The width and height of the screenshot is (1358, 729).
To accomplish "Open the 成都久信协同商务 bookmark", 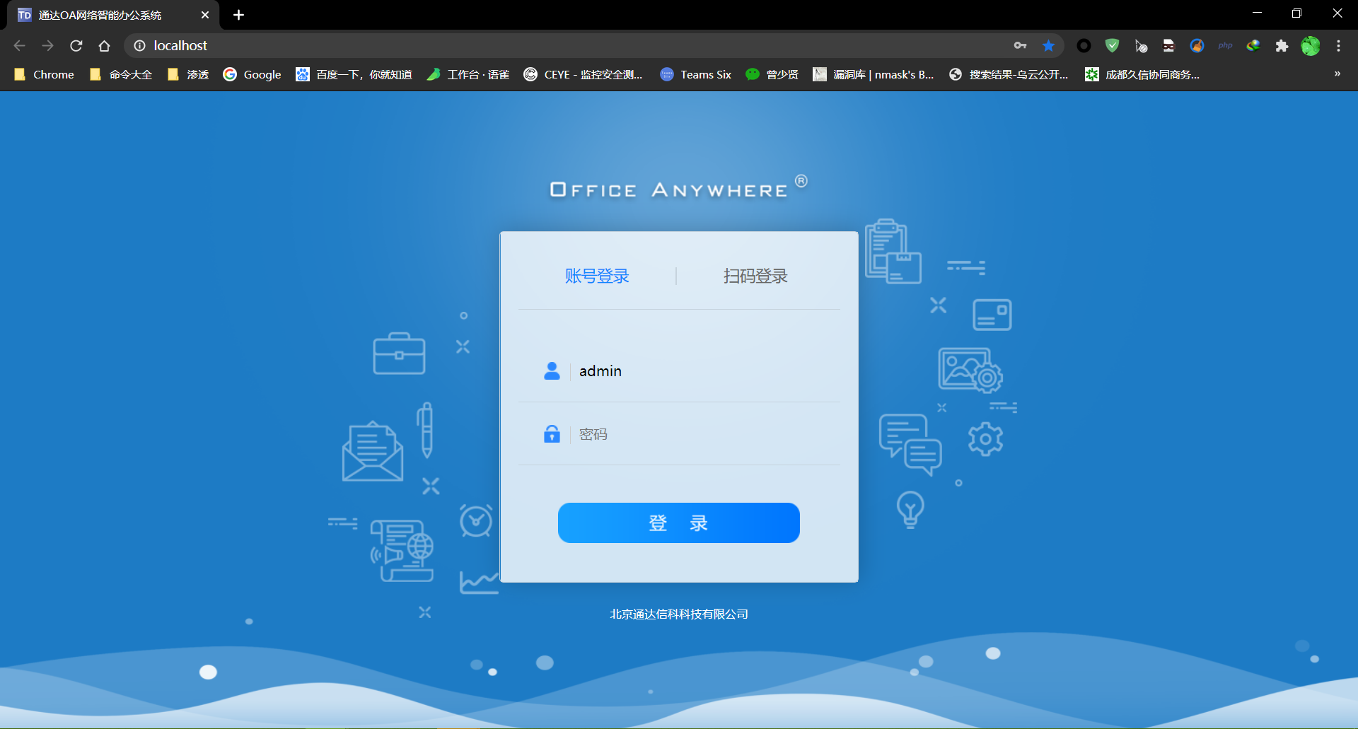I will coord(1142,74).
